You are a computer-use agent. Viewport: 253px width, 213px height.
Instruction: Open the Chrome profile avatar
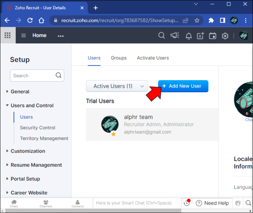click(234, 20)
